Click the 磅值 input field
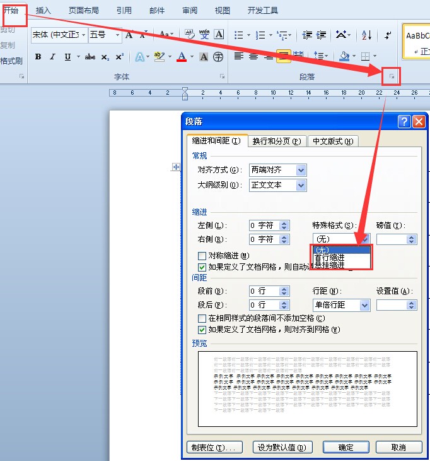Viewport: 430px width, 461px height. 392,239
